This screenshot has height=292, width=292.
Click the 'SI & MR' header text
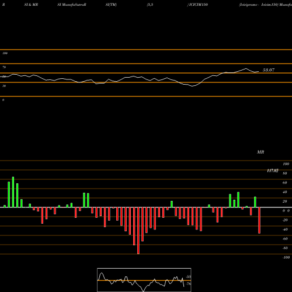tap(31, 5)
